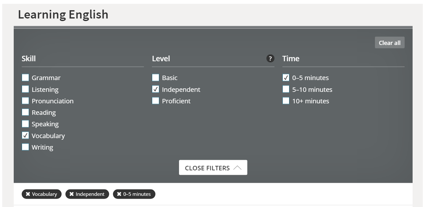Enable the Grammar skill checkbox
Image resolution: width=426 pixels, height=207 pixels.
point(26,78)
